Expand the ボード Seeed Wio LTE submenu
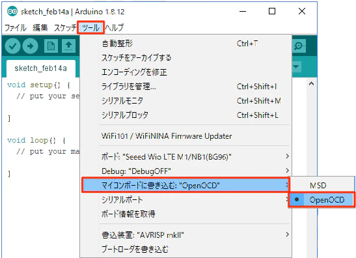The image size is (356, 258). [x=185, y=156]
